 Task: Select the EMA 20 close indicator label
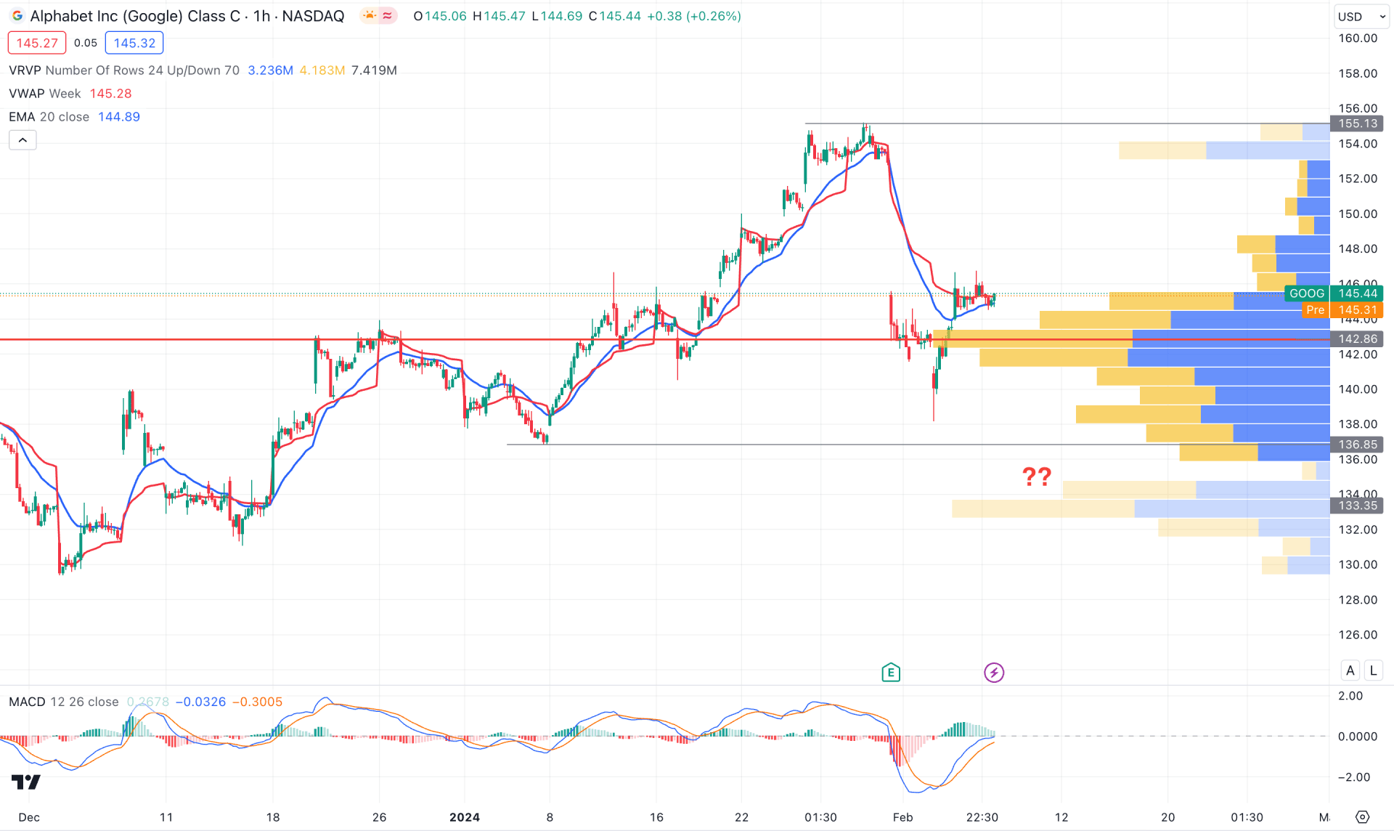pos(49,117)
